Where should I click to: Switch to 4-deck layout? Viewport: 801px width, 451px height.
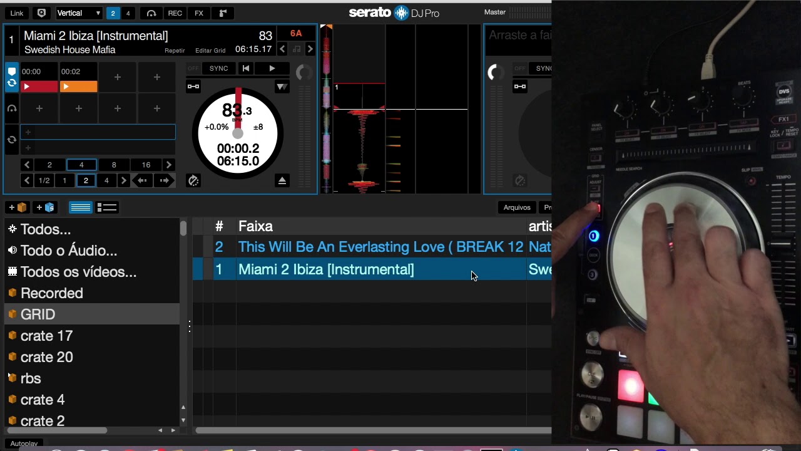[x=128, y=13]
